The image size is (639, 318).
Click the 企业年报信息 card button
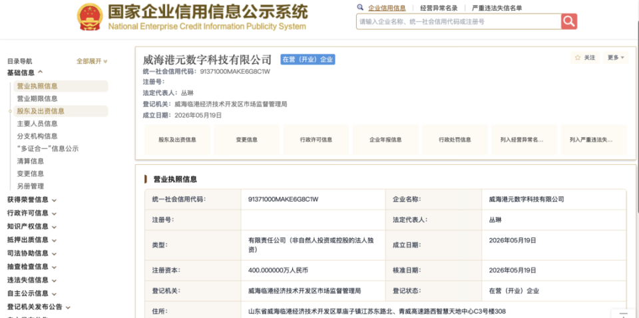(x=385, y=140)
